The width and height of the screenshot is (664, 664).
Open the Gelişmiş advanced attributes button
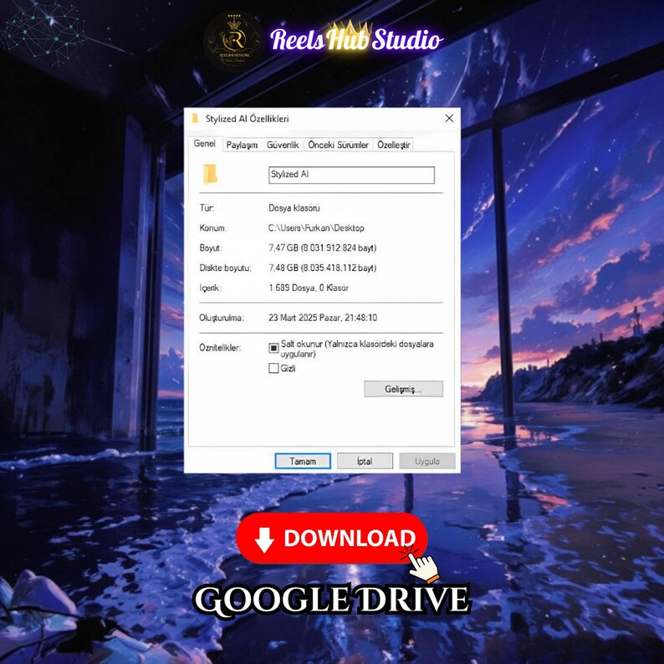pyautogui.click(x=403, y=389)
